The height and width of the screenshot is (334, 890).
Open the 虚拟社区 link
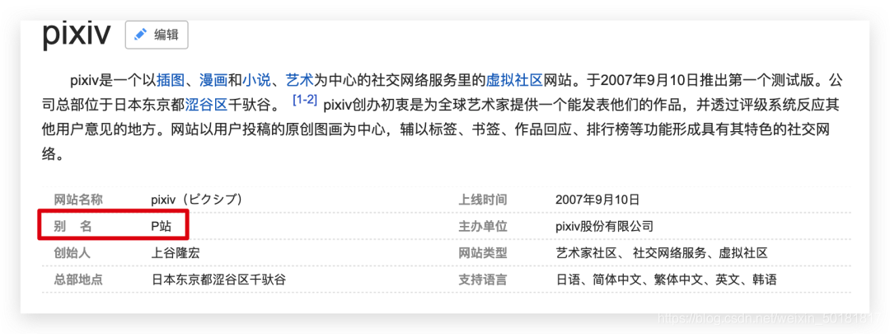tap(515, 81)
